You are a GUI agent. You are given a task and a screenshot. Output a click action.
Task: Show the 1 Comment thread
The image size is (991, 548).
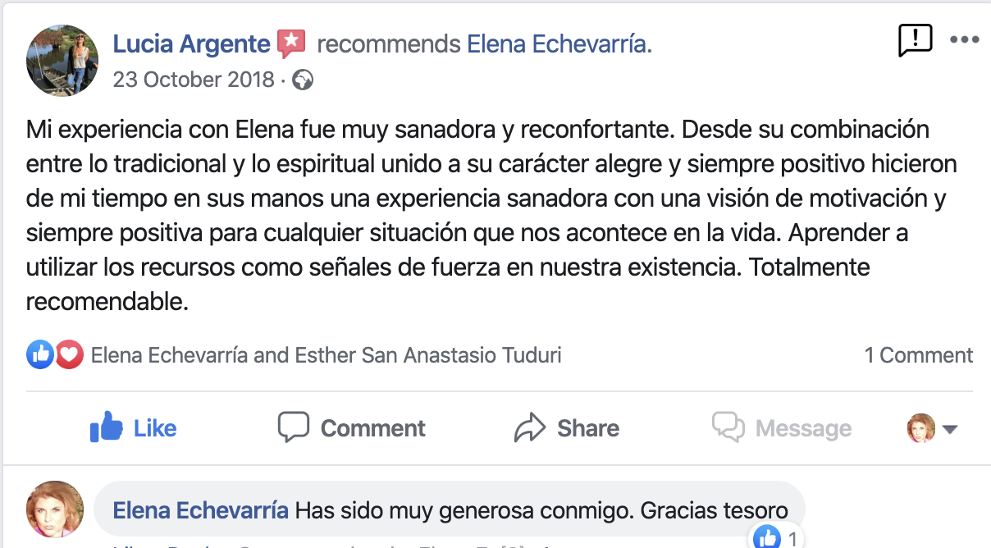(x=918, y=355)
